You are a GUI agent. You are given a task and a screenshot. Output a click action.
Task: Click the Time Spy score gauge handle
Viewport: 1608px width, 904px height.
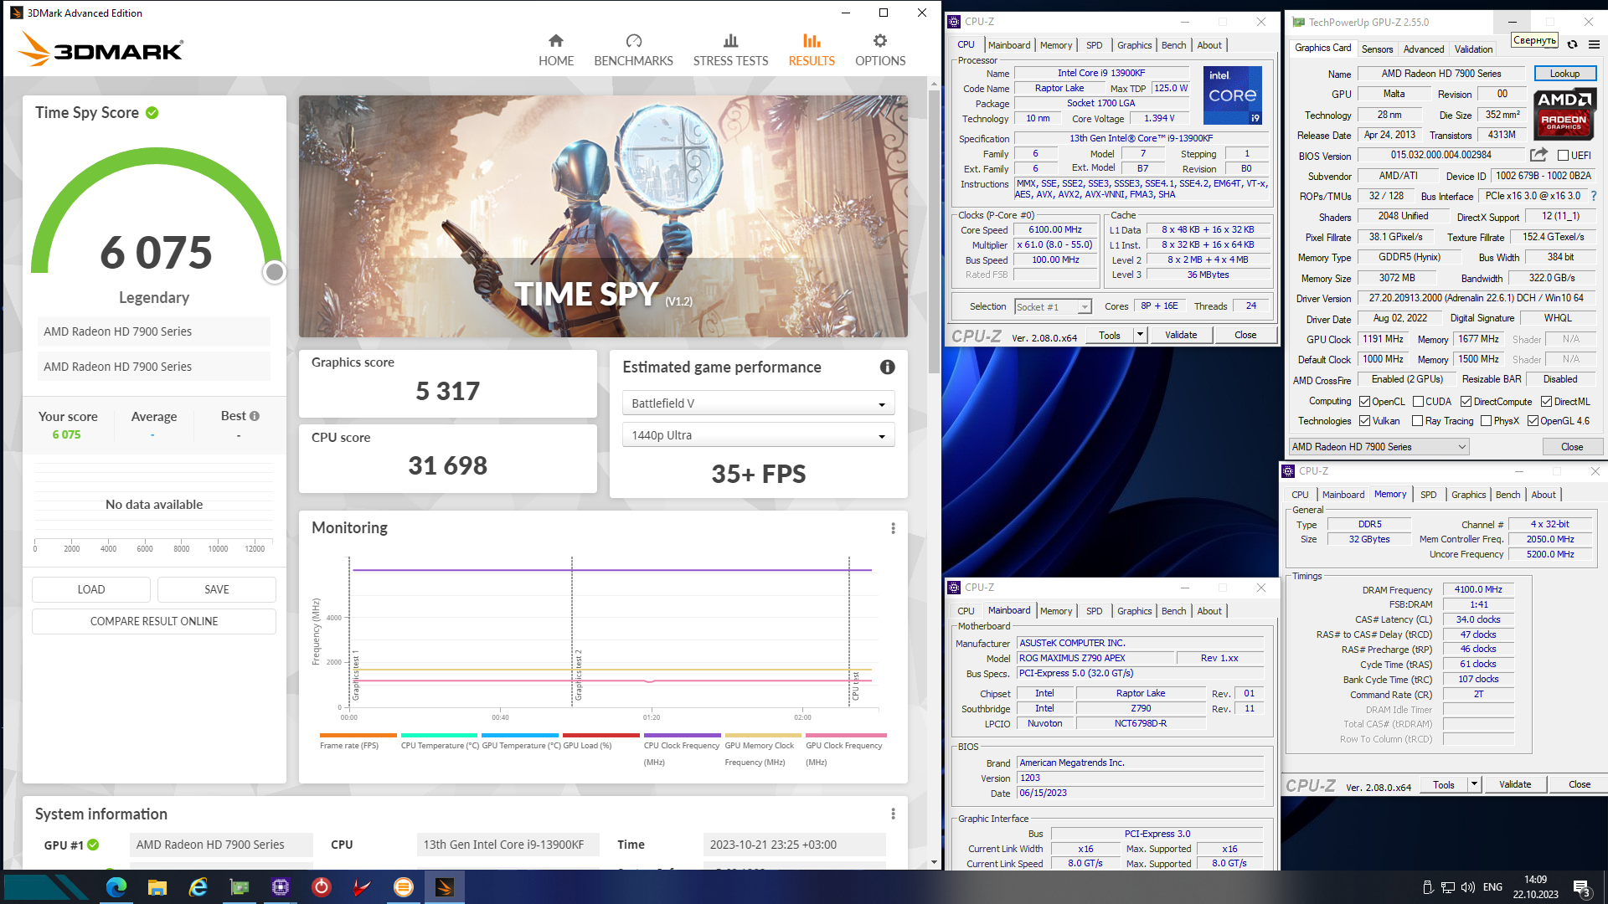pyautogui.click(x=275, y=272)
